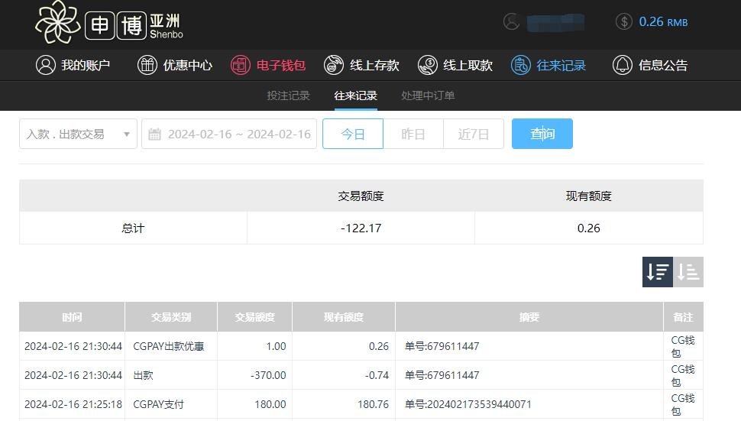Select 近7日 last seven days
The height and width of the screenshot is (421, 741).
[473, 134]
